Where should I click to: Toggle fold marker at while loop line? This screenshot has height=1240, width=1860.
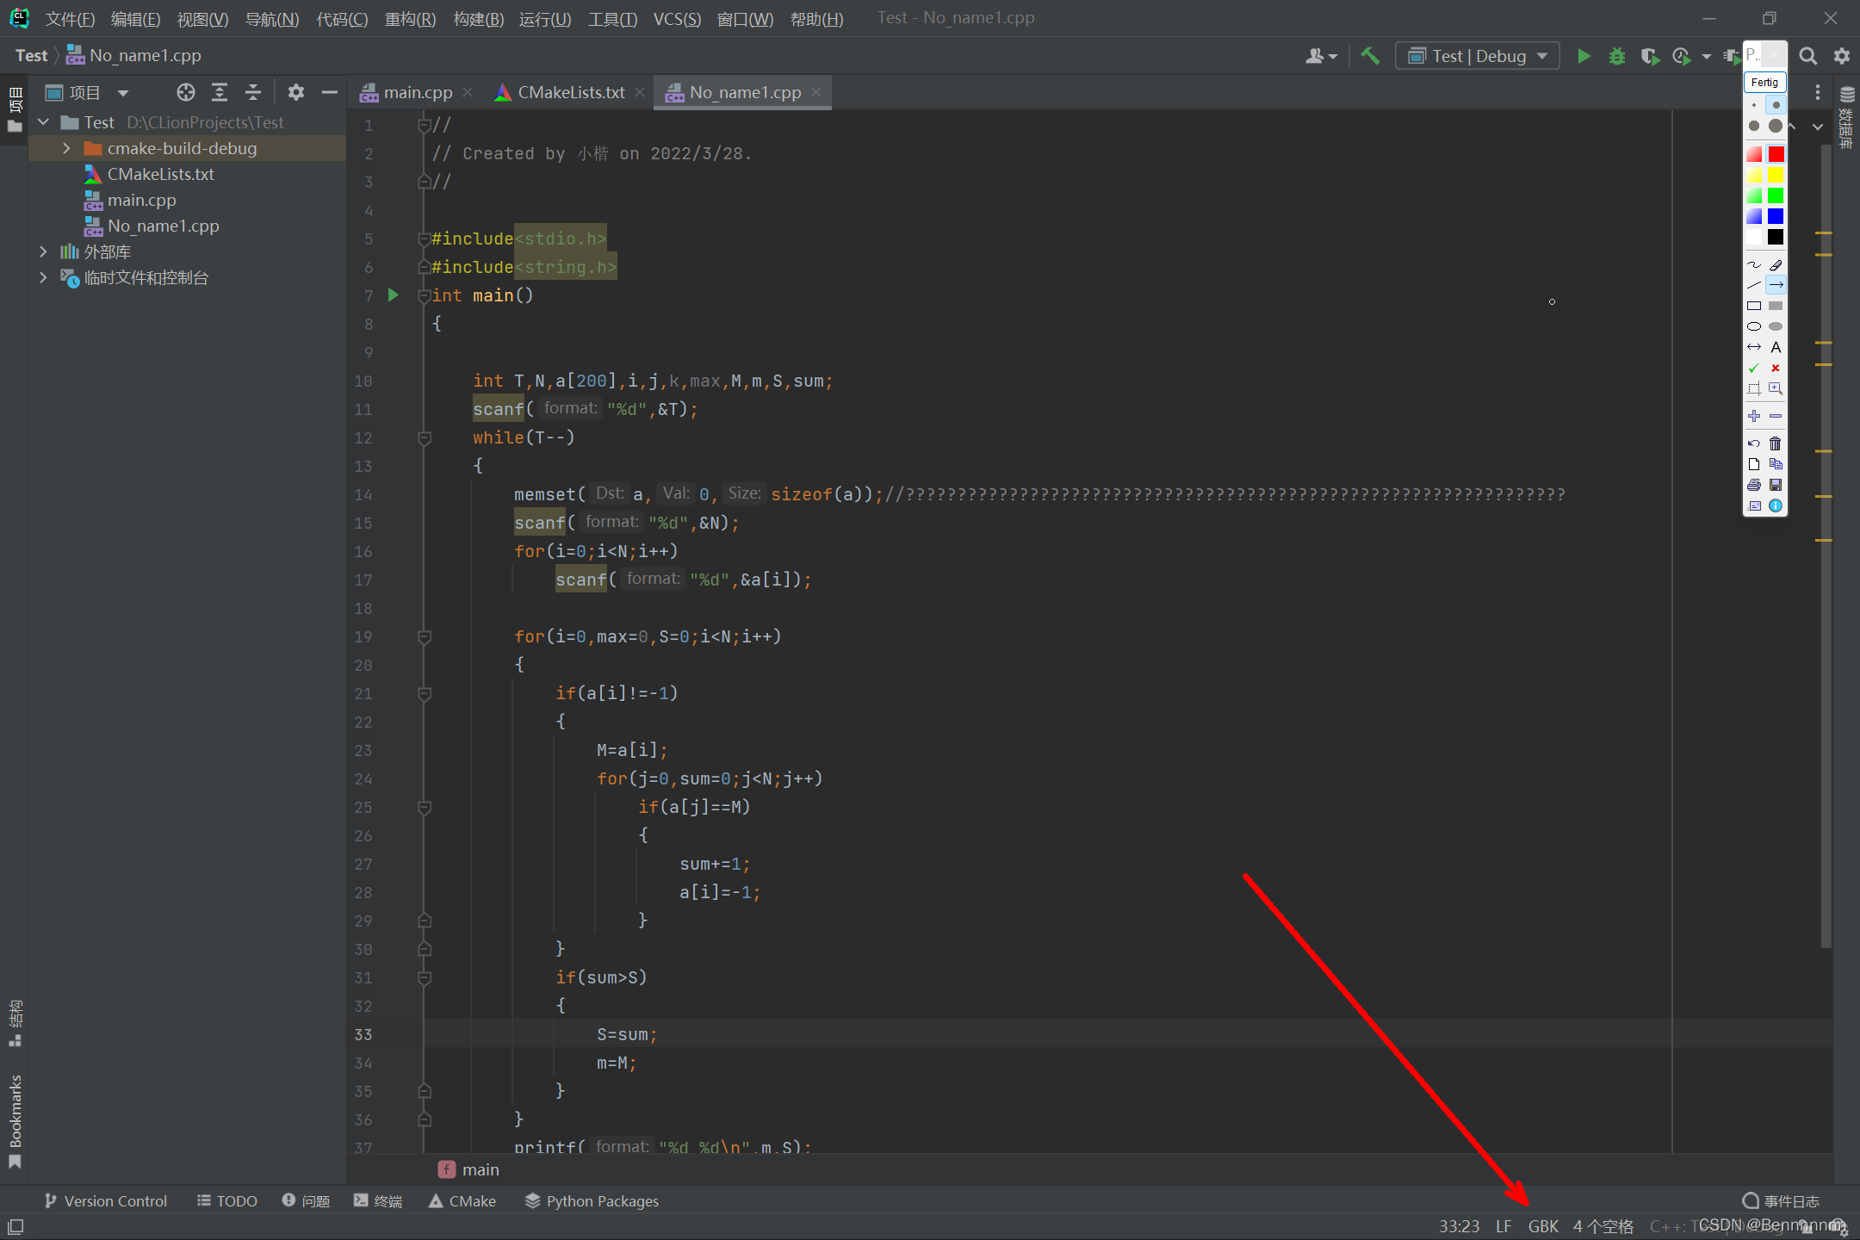tap(424, 438)
